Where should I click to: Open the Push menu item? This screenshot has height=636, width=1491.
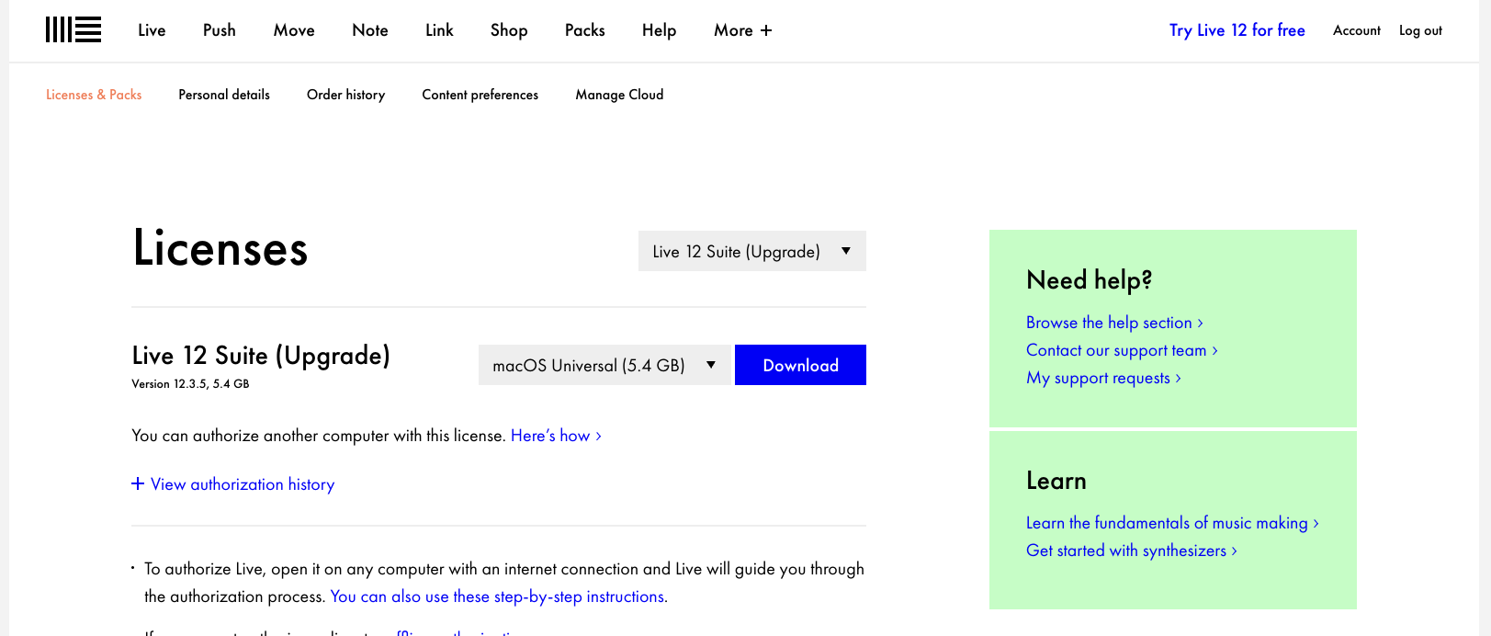click(219, 30)
